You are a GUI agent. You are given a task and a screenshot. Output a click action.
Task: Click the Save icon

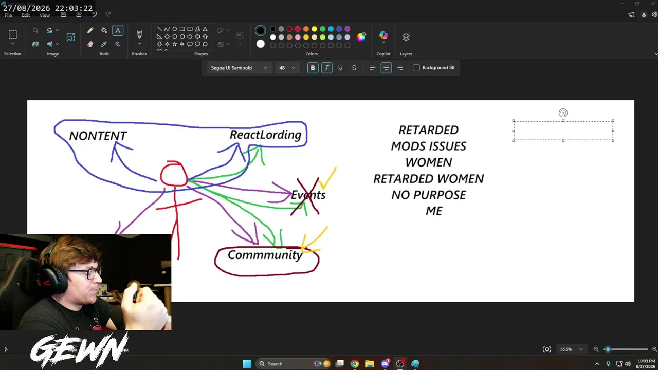[63, 15]
